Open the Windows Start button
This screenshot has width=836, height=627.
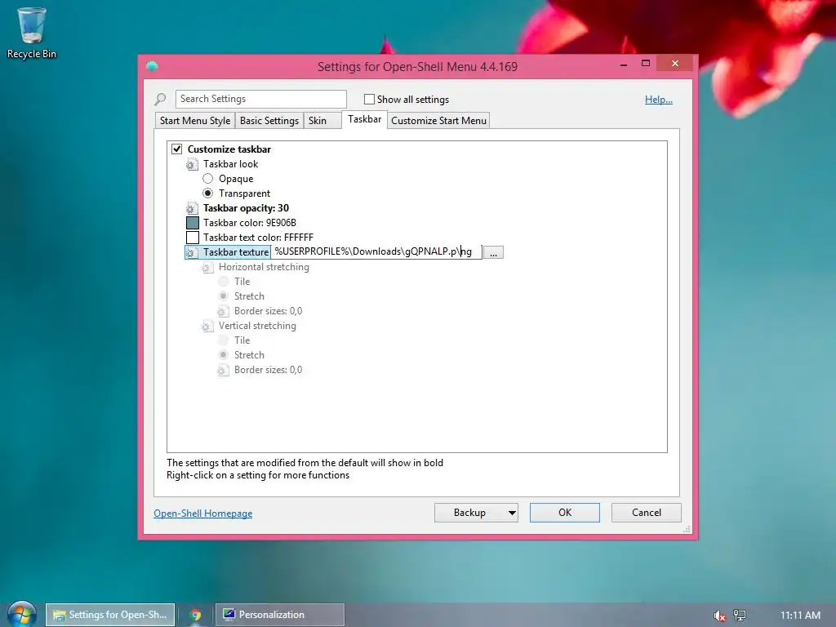click(x=21, y=614)
